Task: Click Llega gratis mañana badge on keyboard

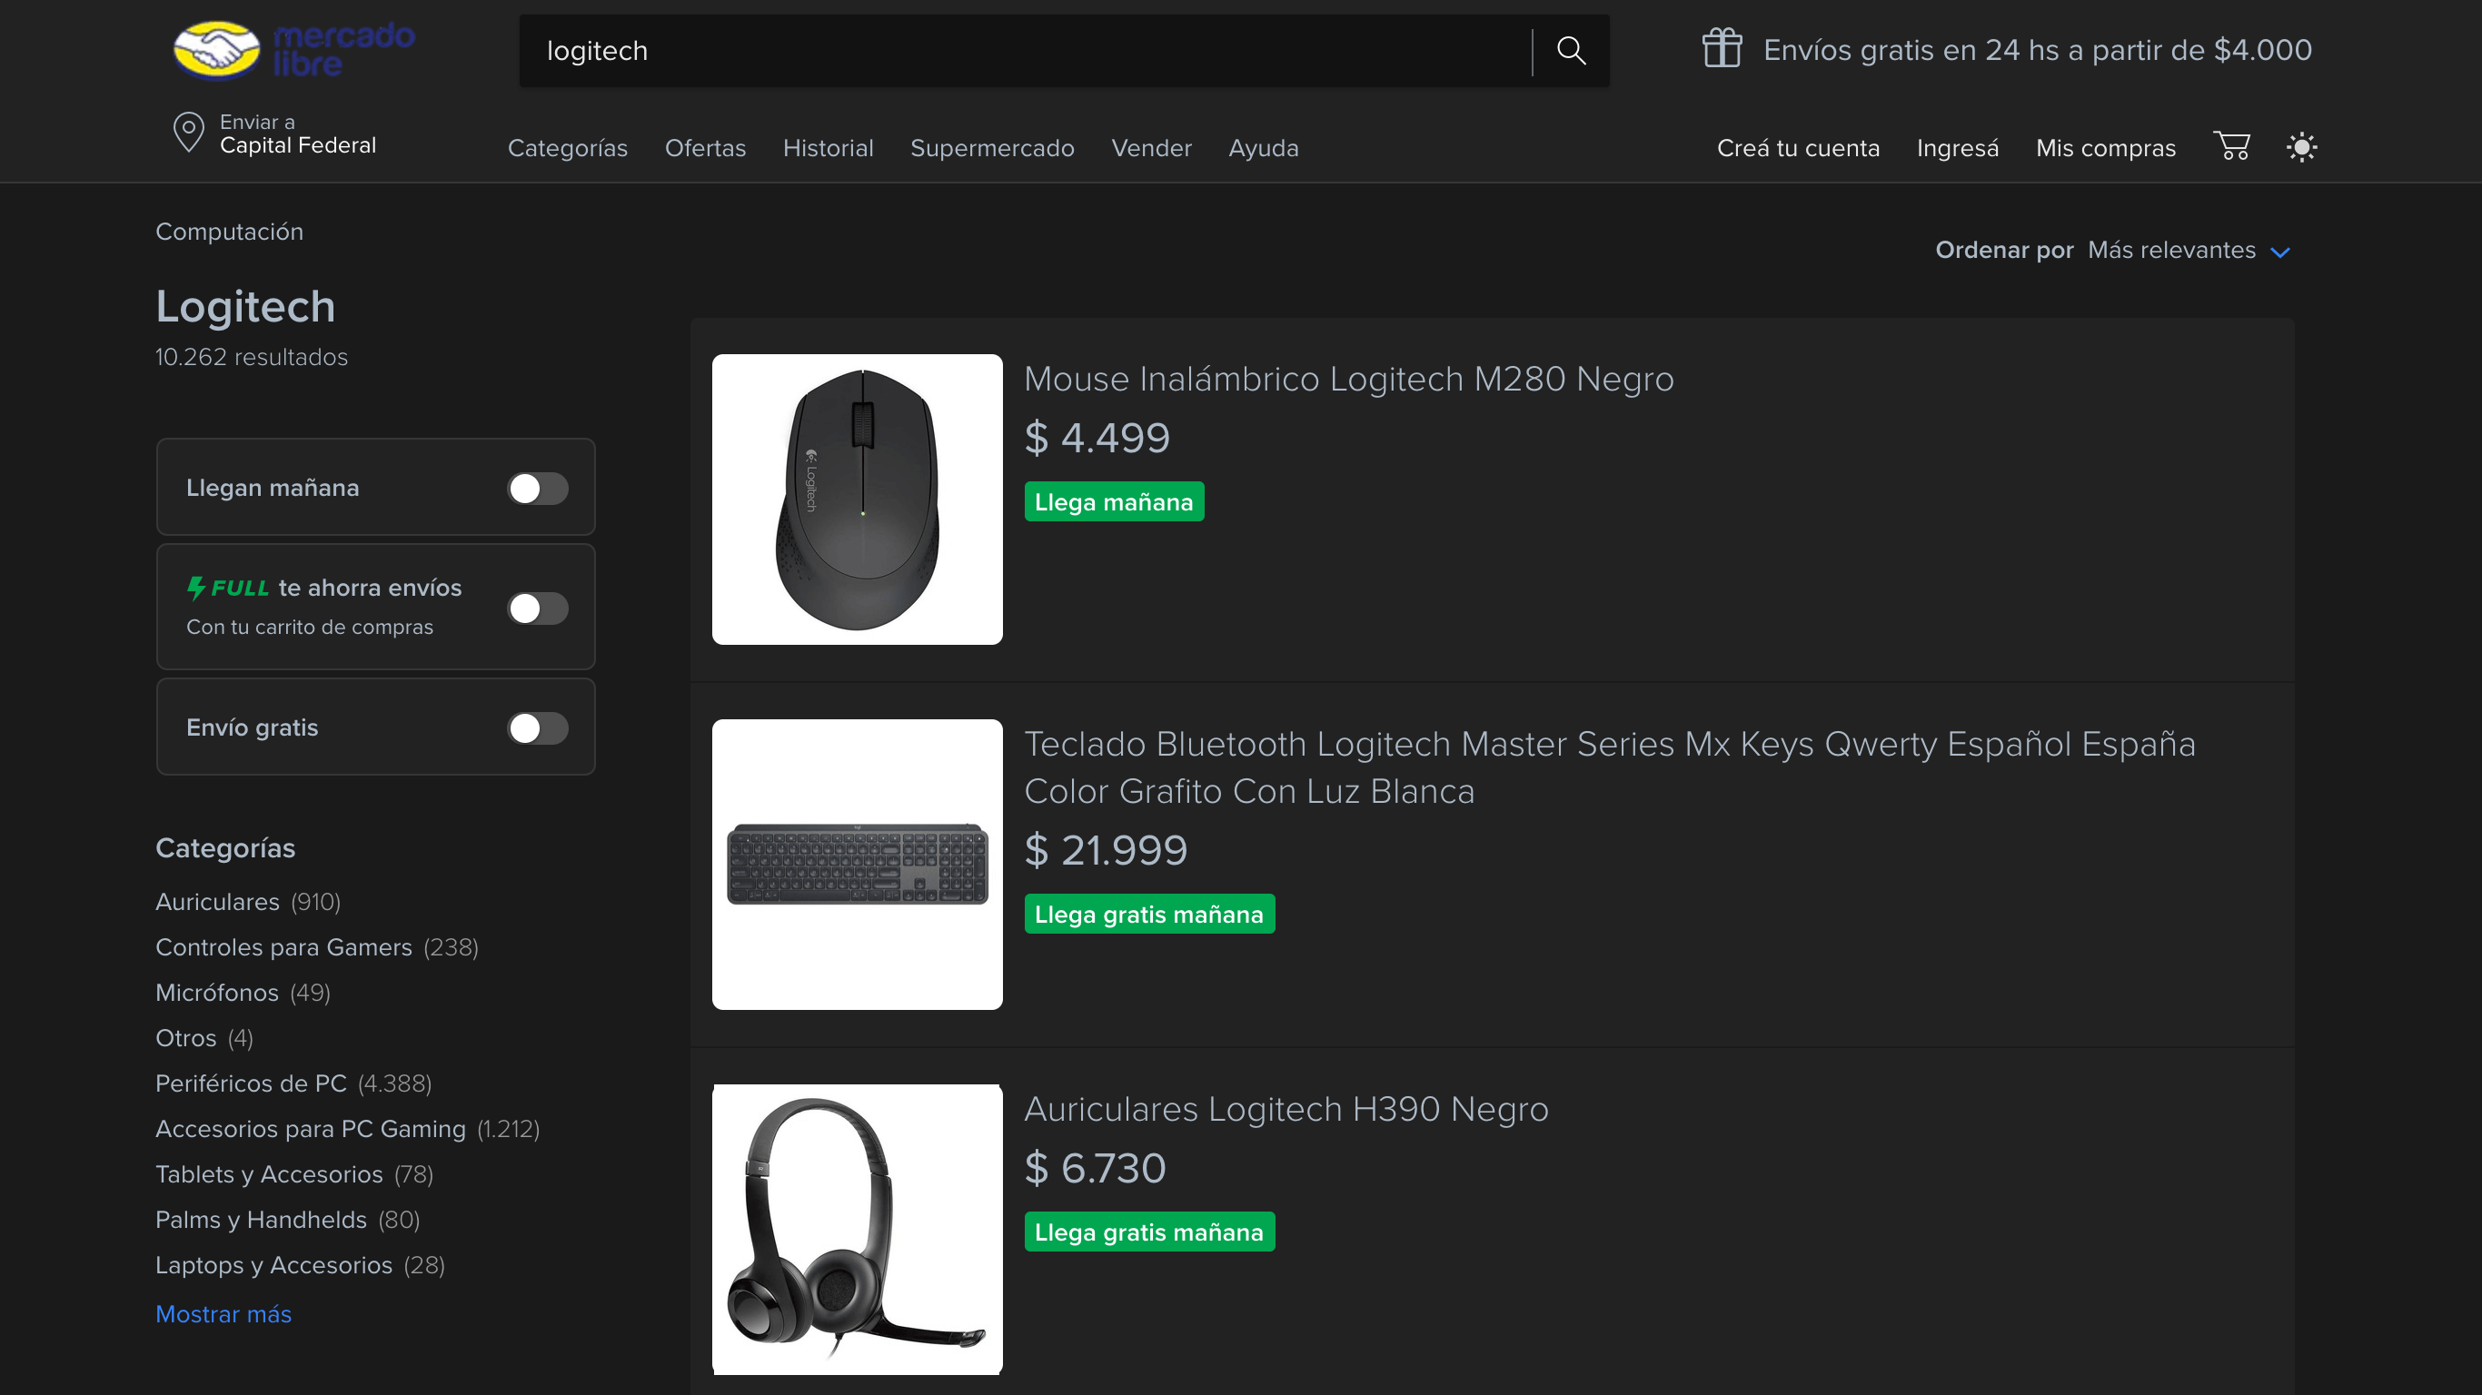Action: [x=1149, y=915]
